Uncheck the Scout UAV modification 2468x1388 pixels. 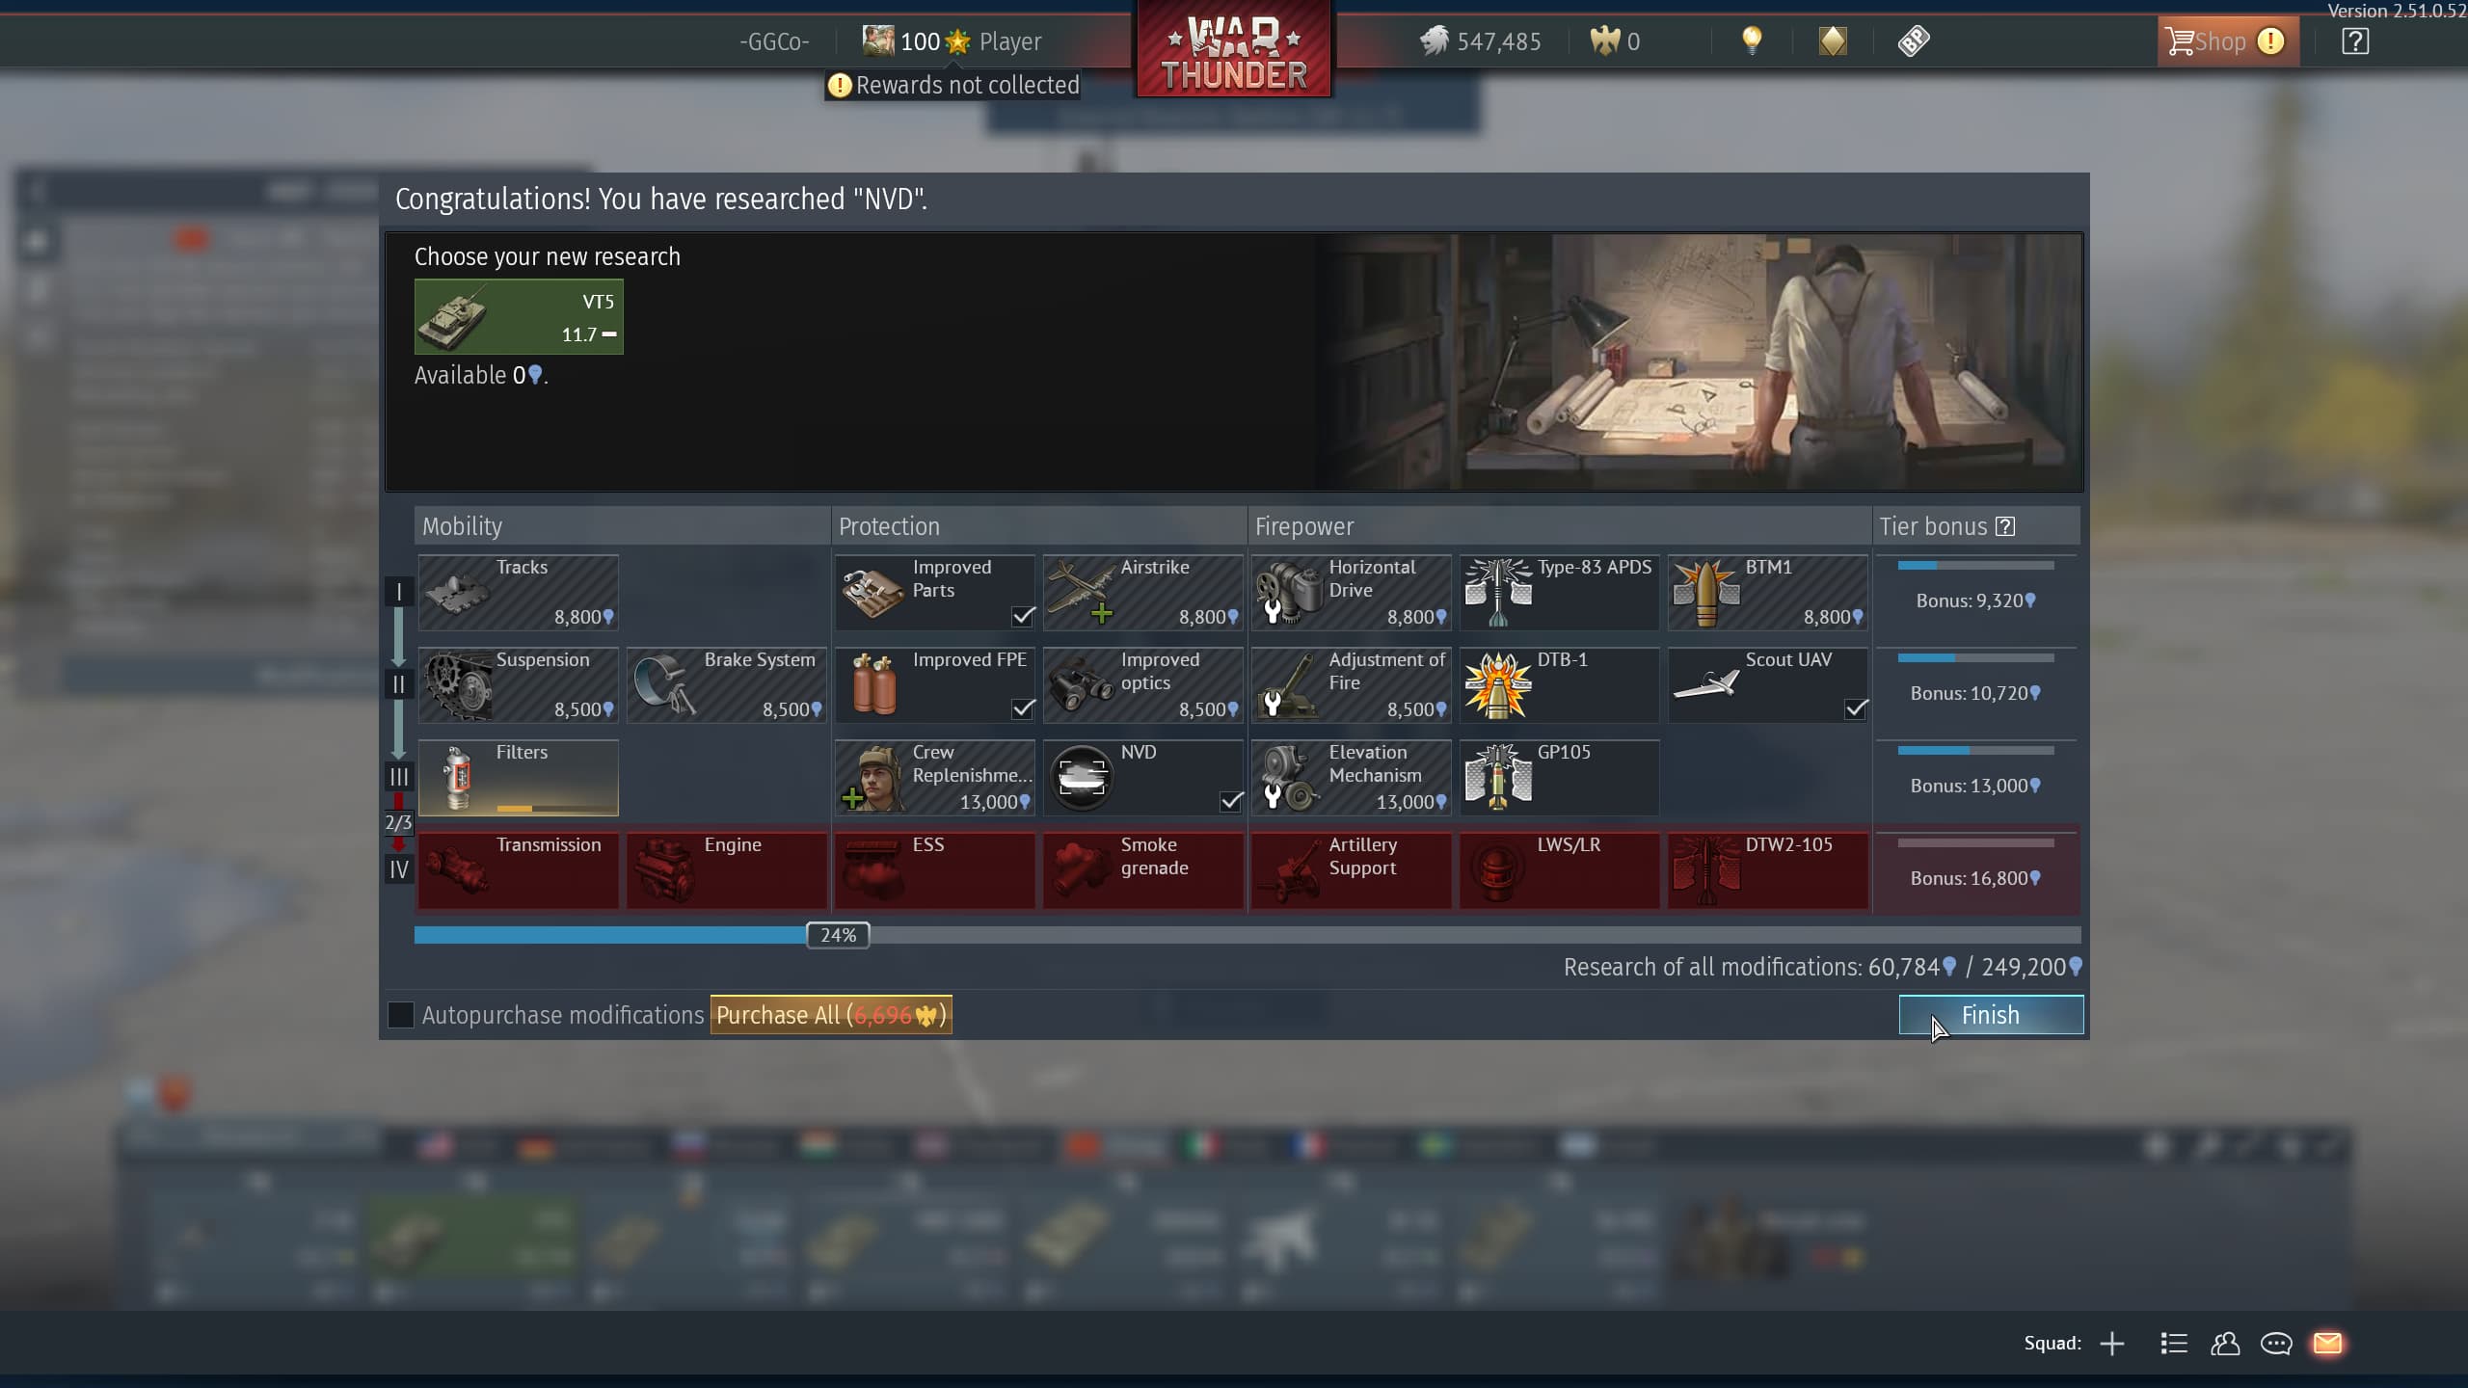coord(1856,709)
